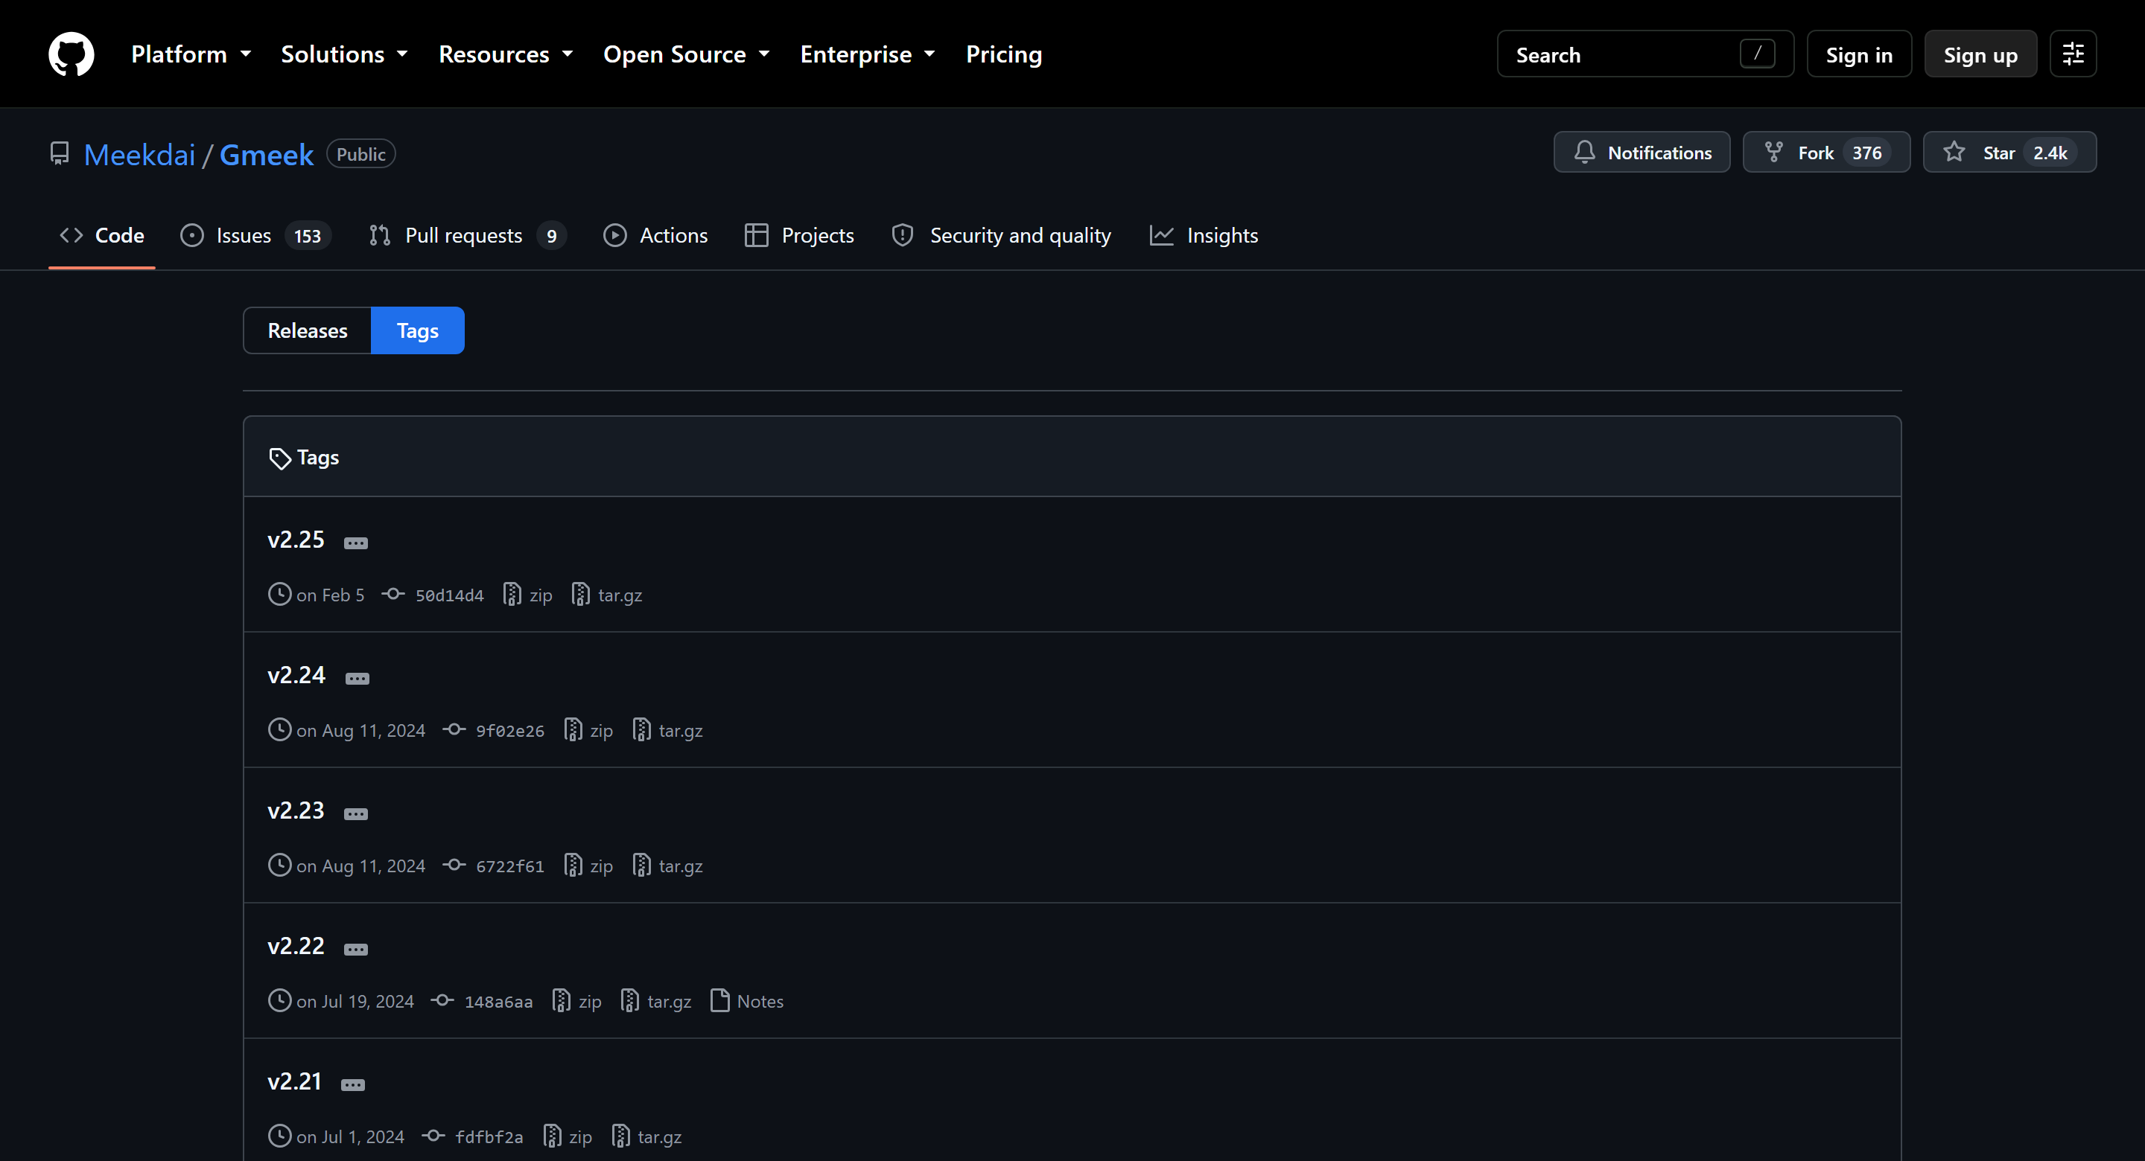Switch to the Code tab
The width and height of the screenshot is (2145, 1161).
coord(101,235)
